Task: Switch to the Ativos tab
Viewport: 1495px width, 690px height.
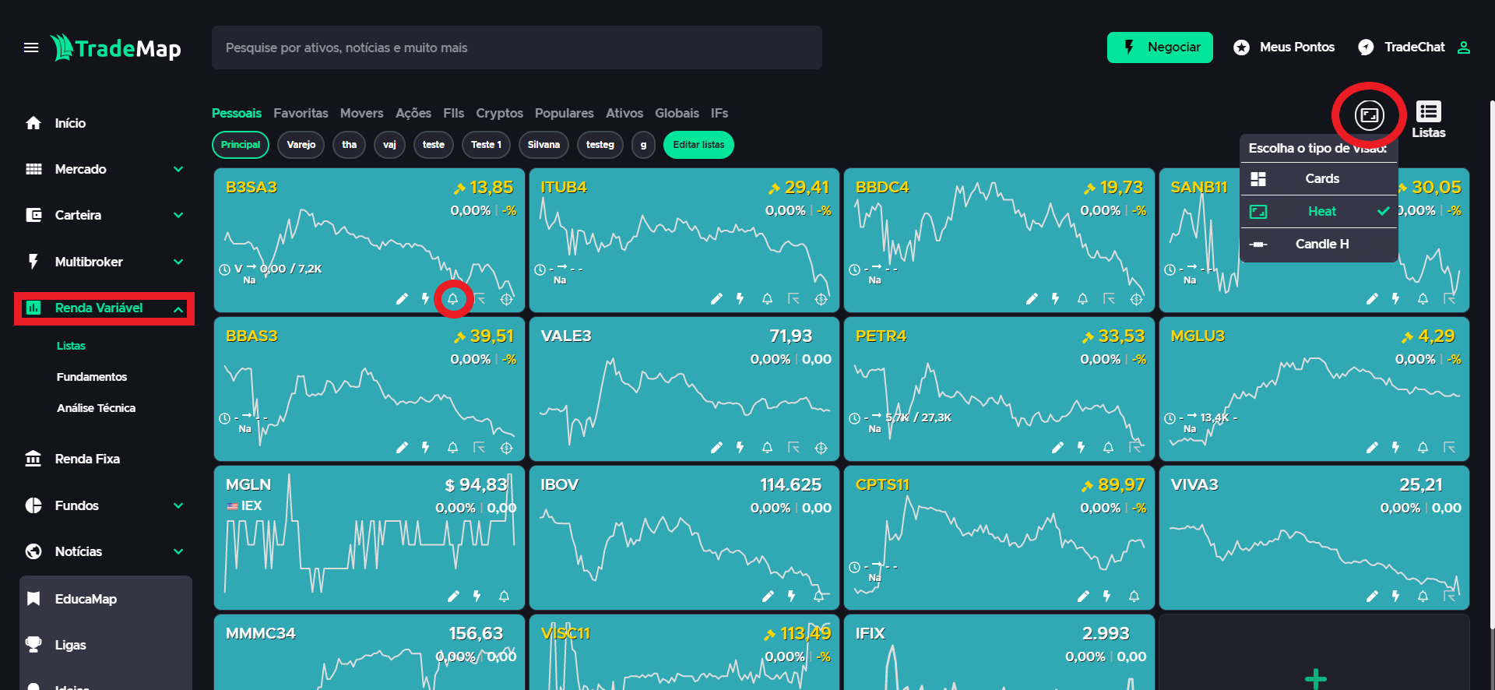Action: 624,113
